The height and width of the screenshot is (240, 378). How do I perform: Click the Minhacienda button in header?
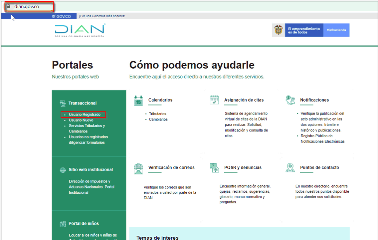(336, 30)
